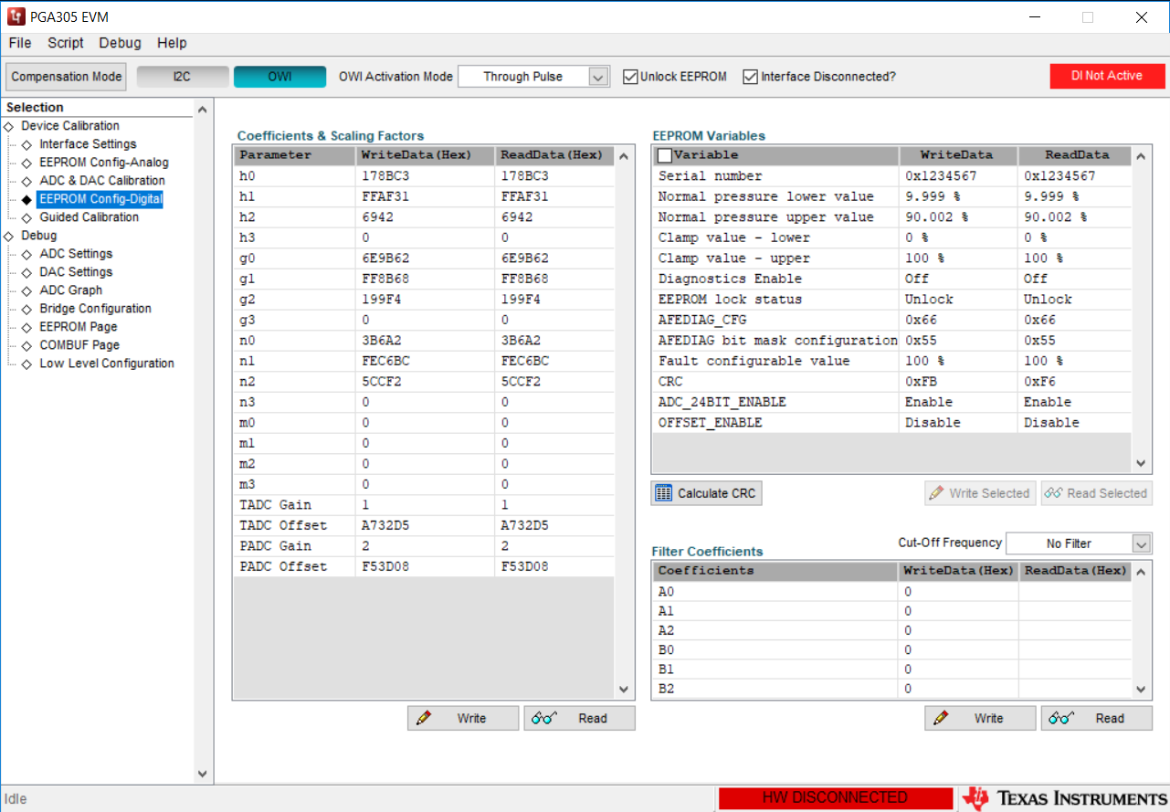Click the Parameter column header

tap(294, 155)
